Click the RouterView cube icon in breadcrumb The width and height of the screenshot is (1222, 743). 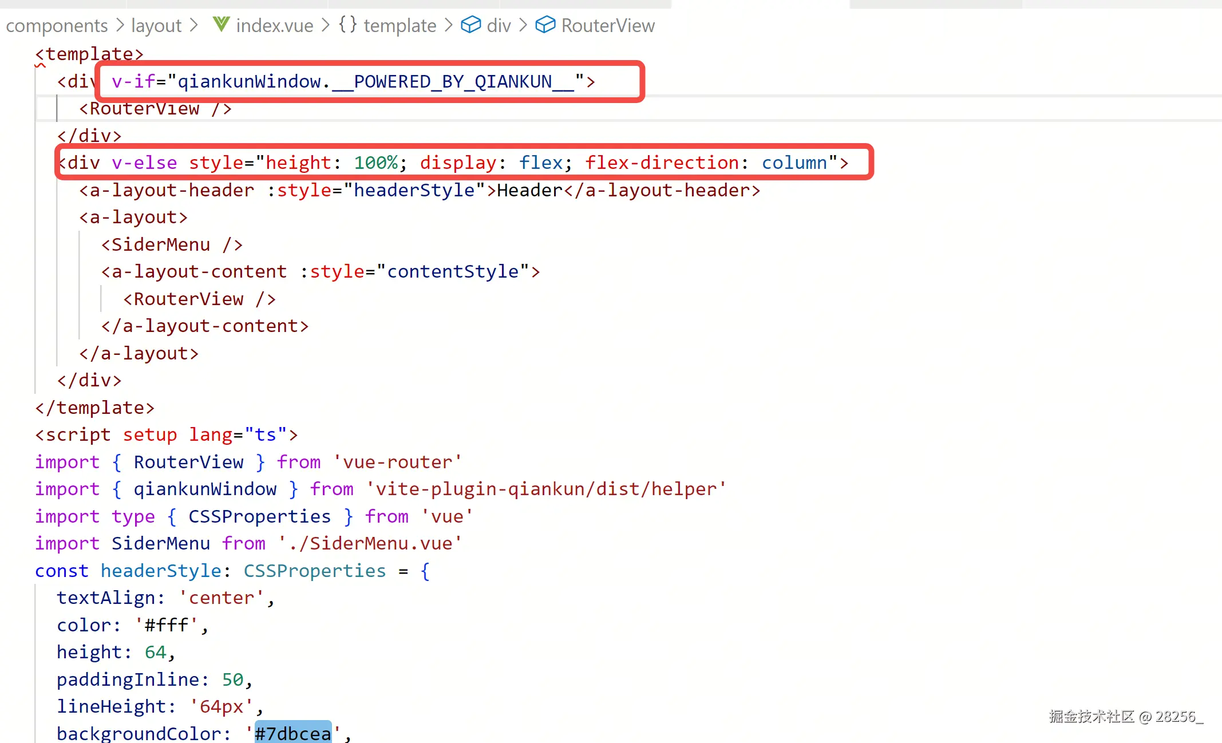coord(545,25)
